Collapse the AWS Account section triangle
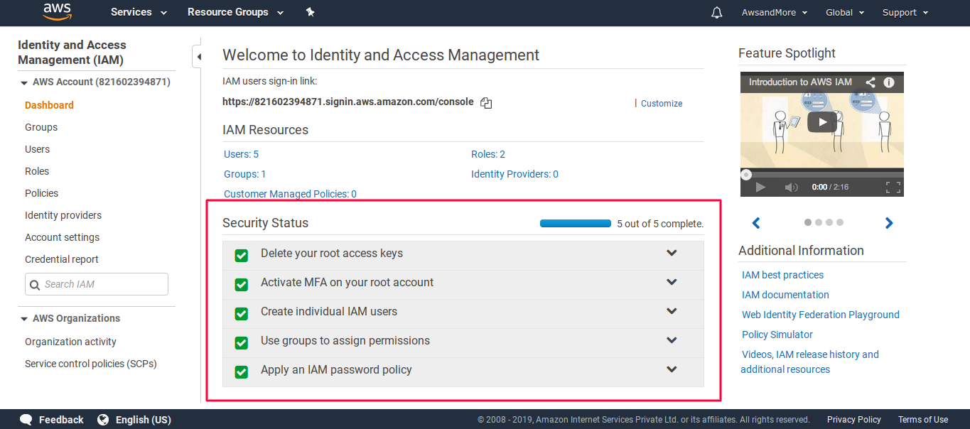 [23, 82]
